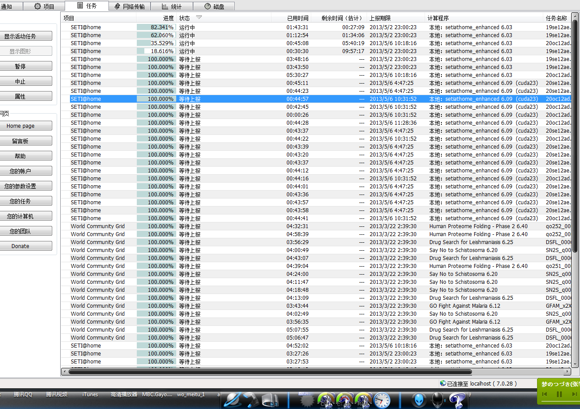
Task: Sort by the 任务名称 column header
Action: click(x=557, y=18)
